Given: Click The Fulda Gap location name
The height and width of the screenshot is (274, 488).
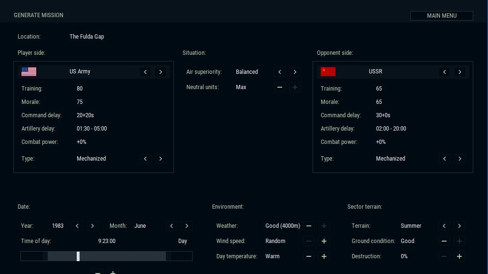Looking at the screenshot, I should point(87,37).
